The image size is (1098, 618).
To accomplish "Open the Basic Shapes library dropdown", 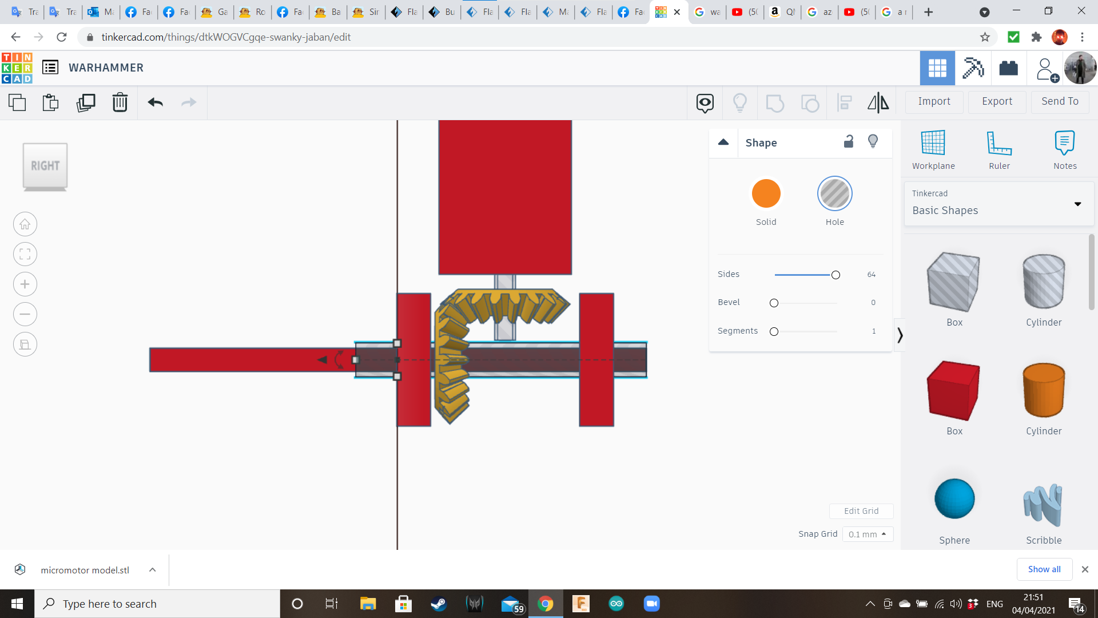I will [998, 204].
